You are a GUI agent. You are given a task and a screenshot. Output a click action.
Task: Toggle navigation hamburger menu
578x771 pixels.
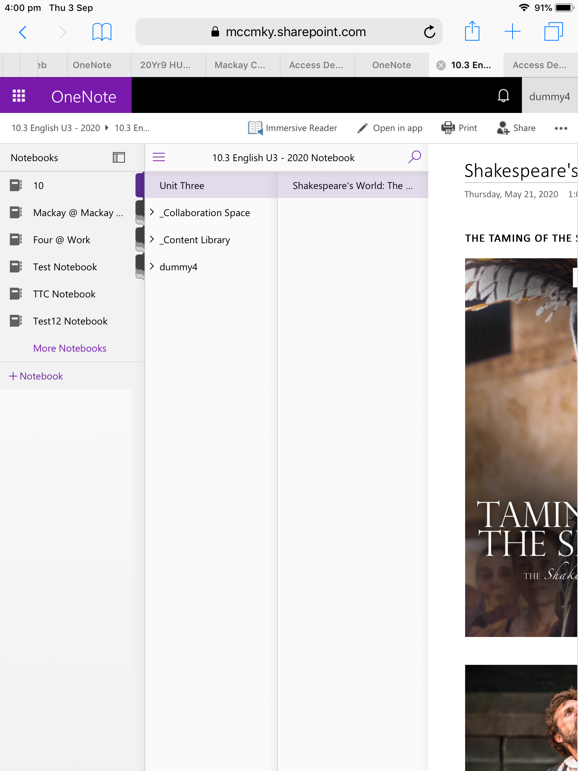[159, 157]
